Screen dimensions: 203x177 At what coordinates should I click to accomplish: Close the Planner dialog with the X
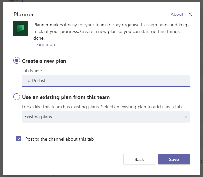pyautogui.click(x=190, y=14)
